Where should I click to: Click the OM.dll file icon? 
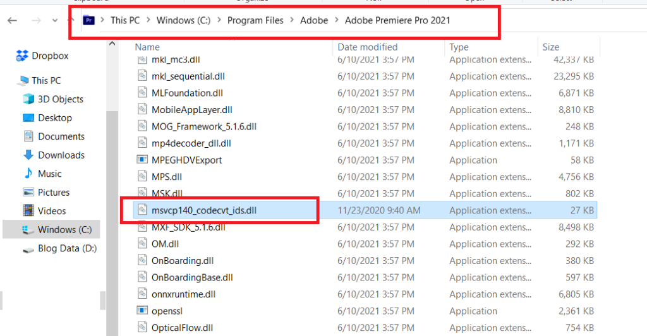point(142,243)
